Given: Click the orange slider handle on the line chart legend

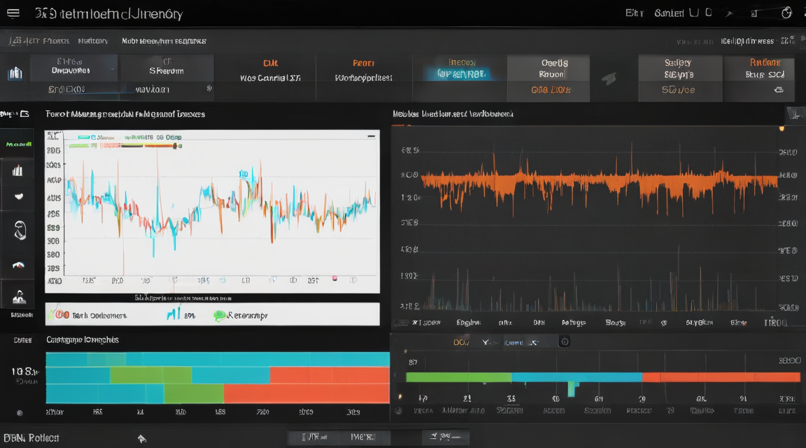Looking at the screenshot, I should point(176,146).
